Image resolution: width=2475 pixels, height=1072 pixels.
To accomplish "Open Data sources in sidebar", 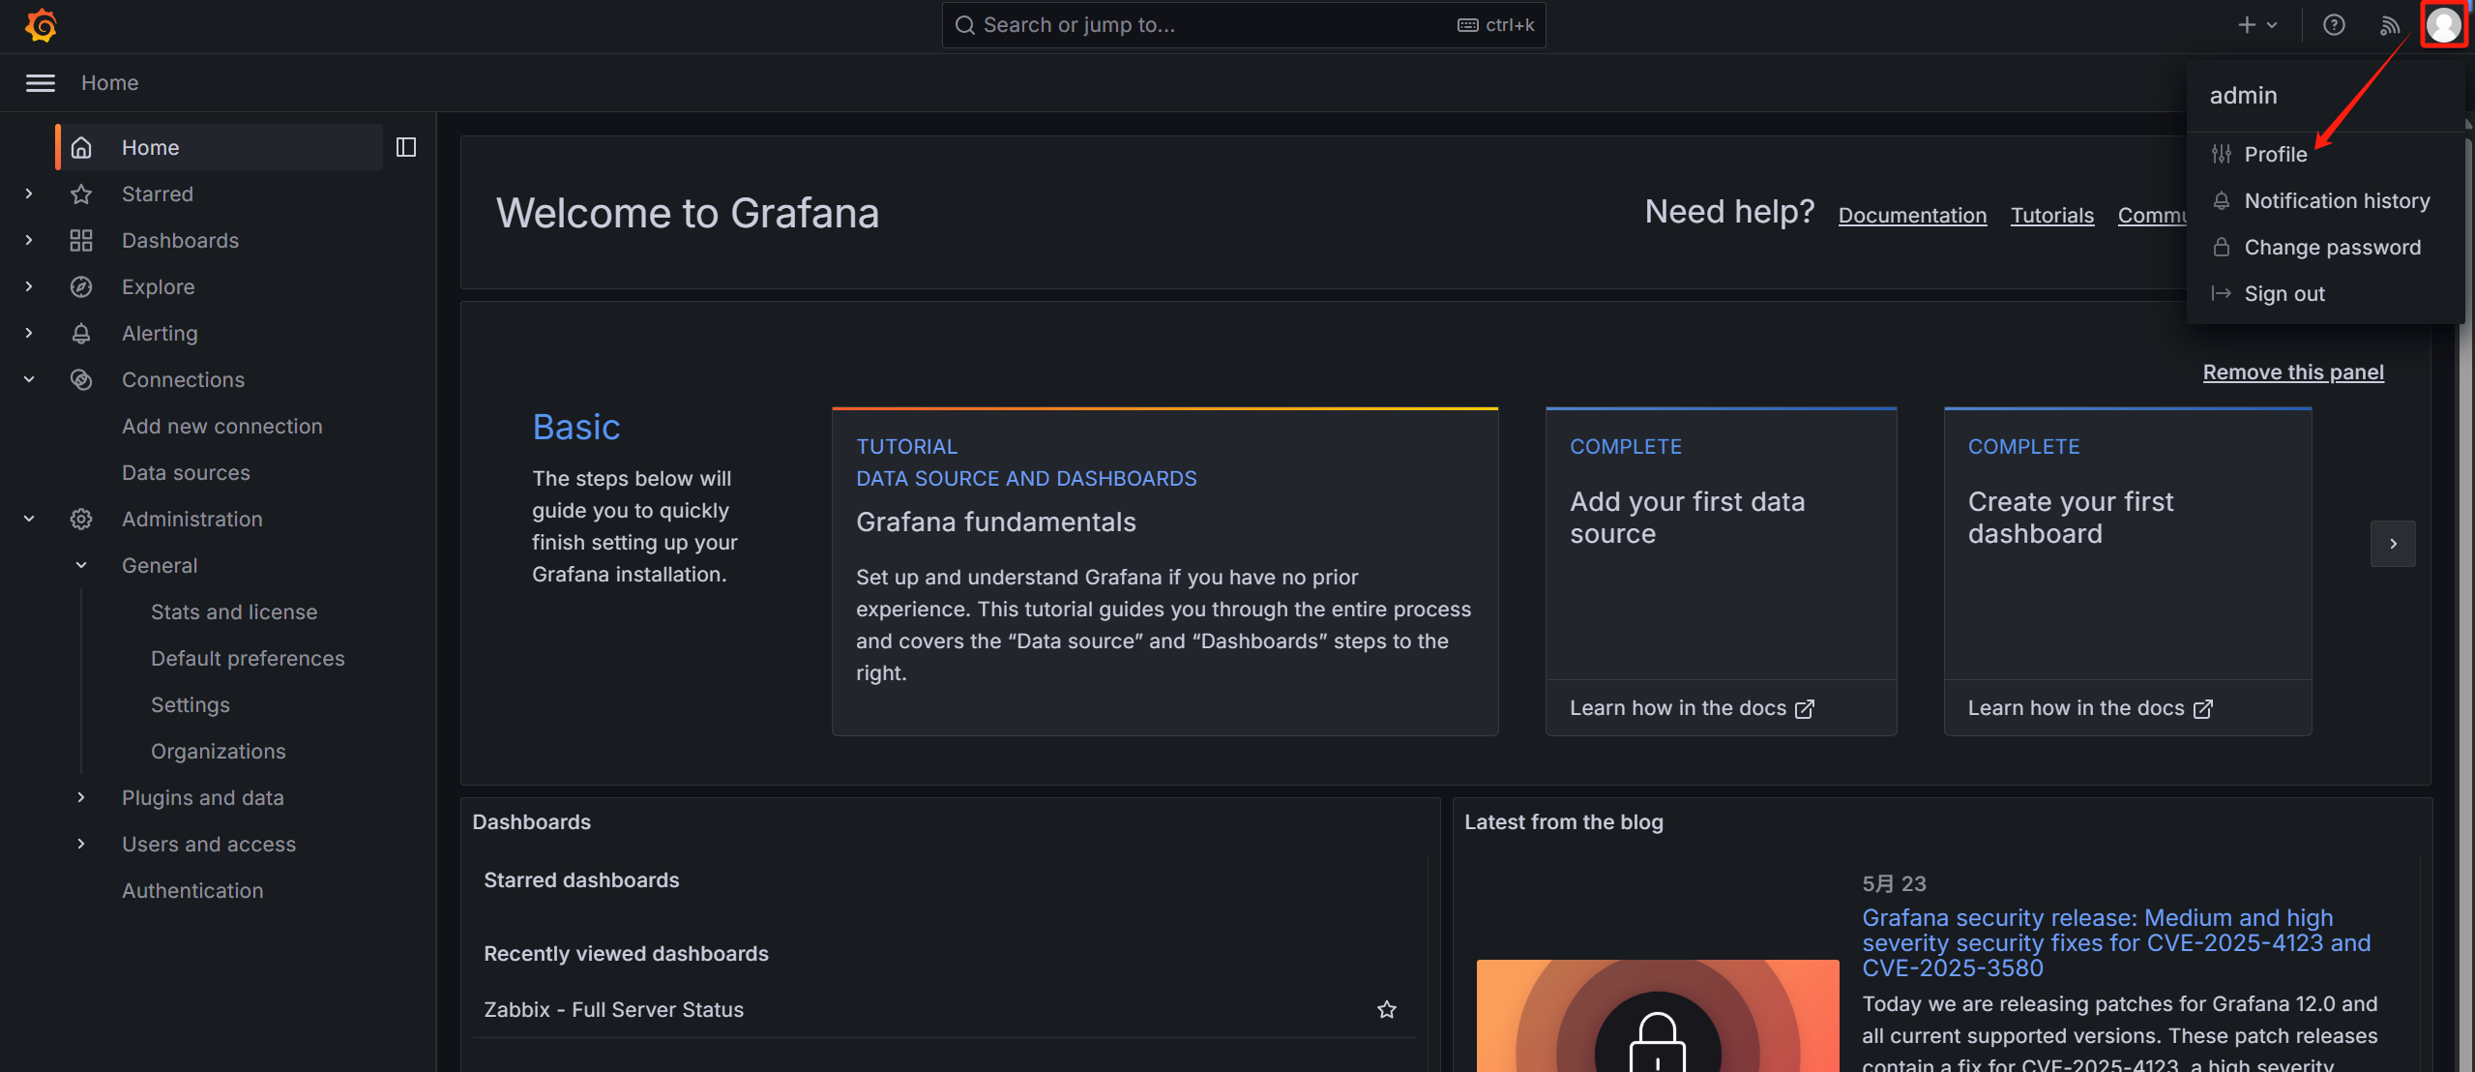I will click(186, 472).
